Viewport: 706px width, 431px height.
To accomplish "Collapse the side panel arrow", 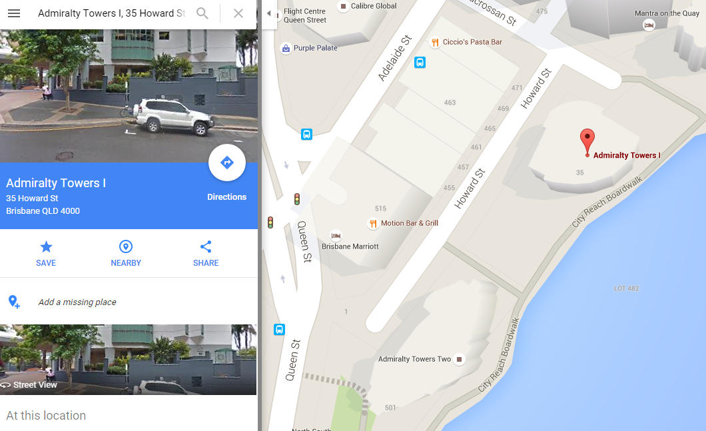I will [x=269, y=13].
